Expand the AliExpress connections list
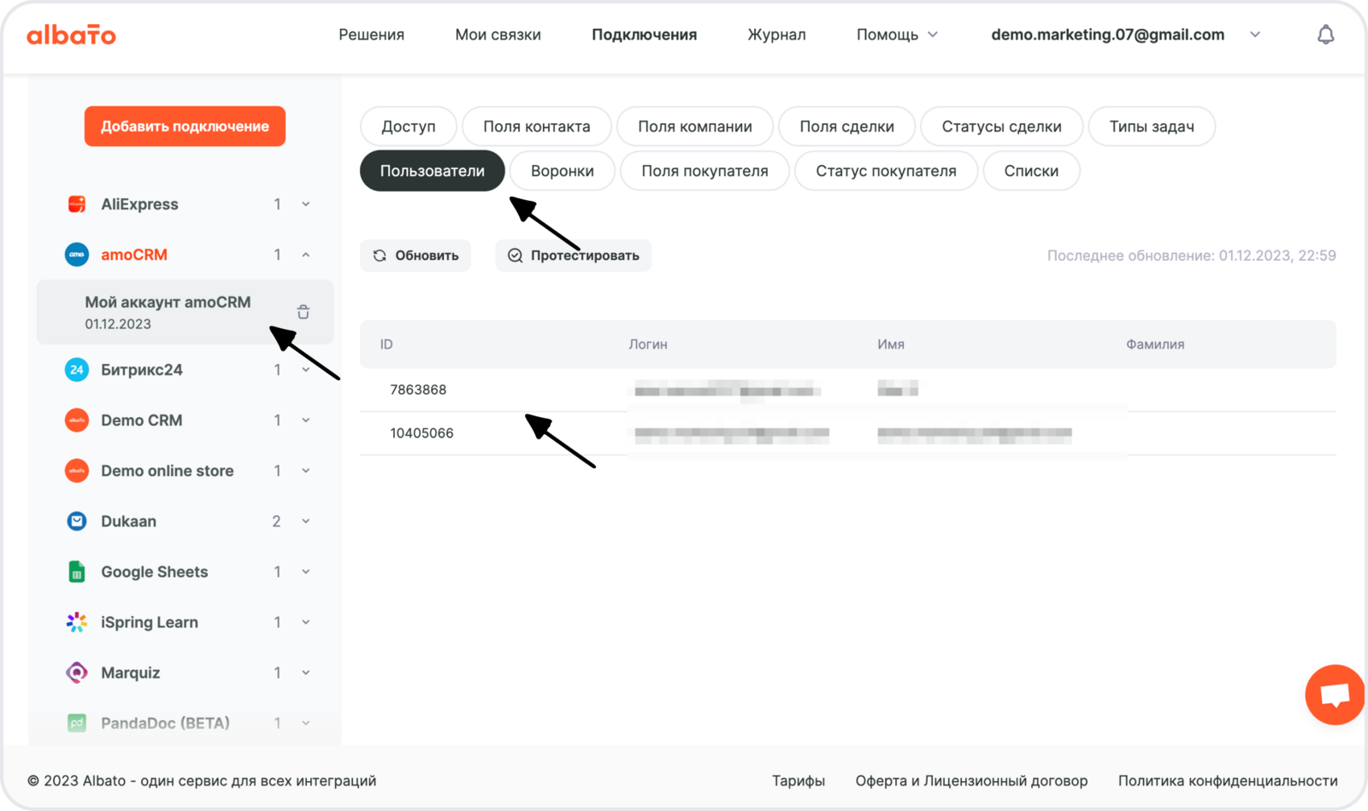 305,204
